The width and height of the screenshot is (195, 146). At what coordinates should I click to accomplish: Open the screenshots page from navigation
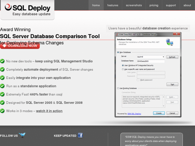(134, 5)
